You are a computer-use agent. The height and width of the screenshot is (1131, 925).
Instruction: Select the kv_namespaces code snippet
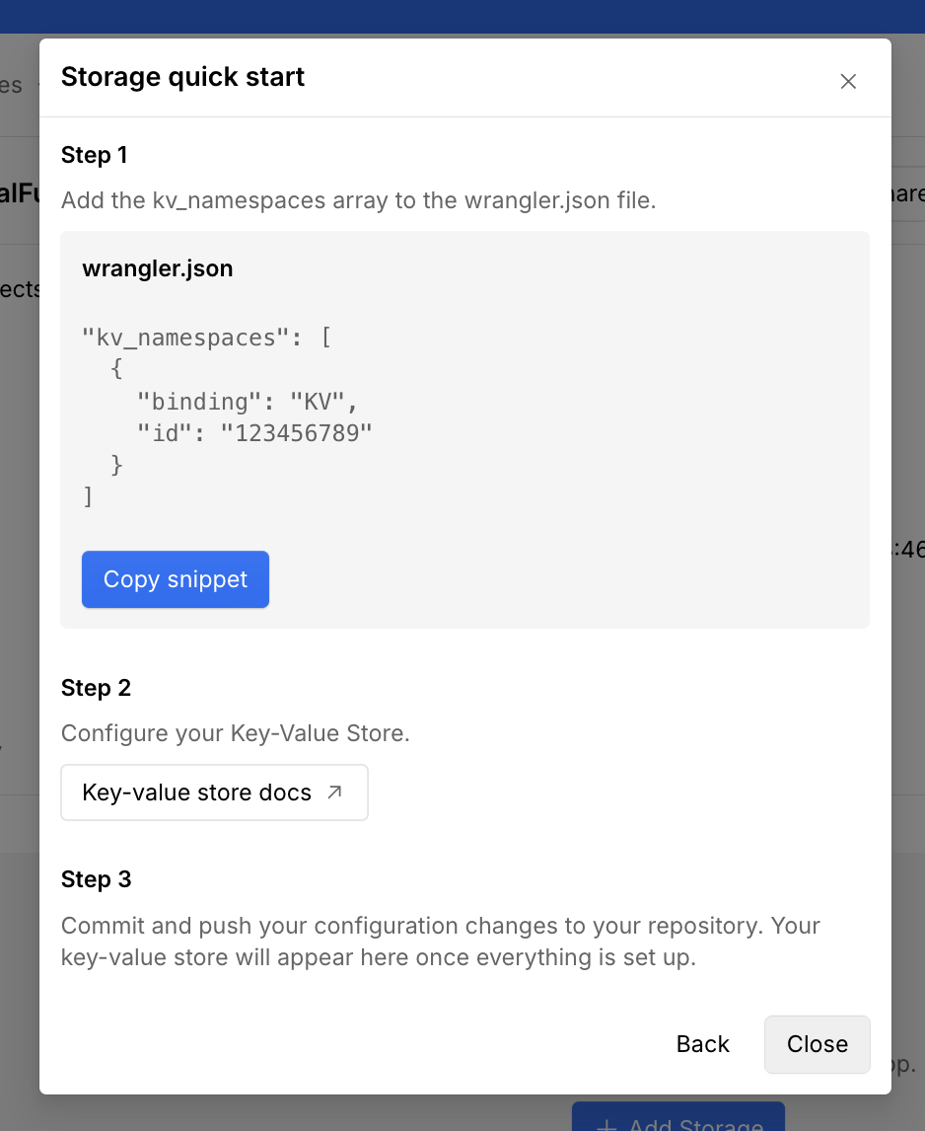click(227, 415)
